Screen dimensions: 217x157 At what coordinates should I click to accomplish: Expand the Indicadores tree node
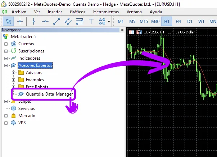(6, 58)
